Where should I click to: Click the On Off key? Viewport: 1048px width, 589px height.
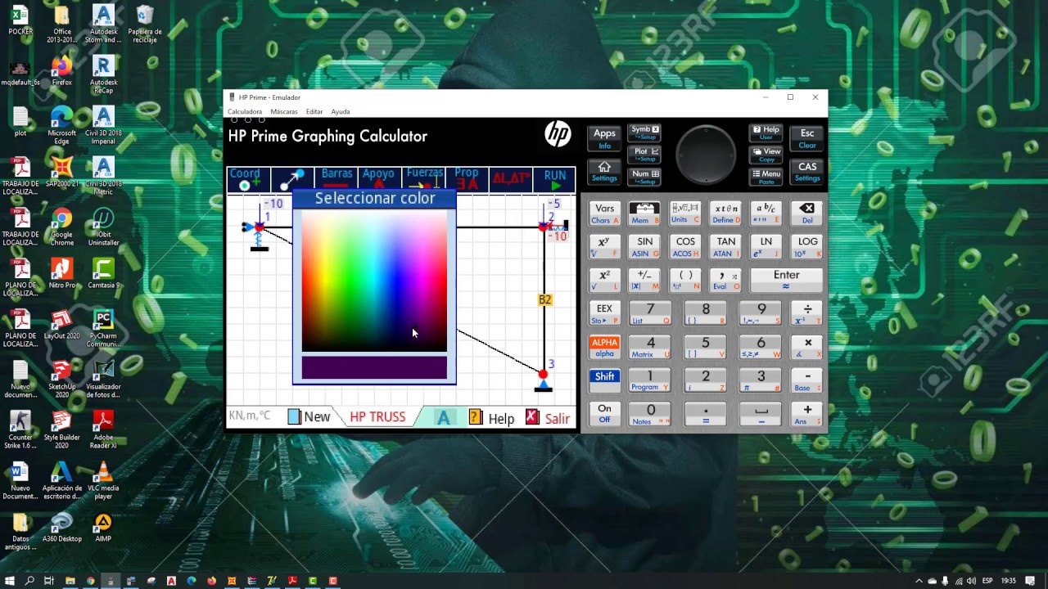click(x=604, y=414)
